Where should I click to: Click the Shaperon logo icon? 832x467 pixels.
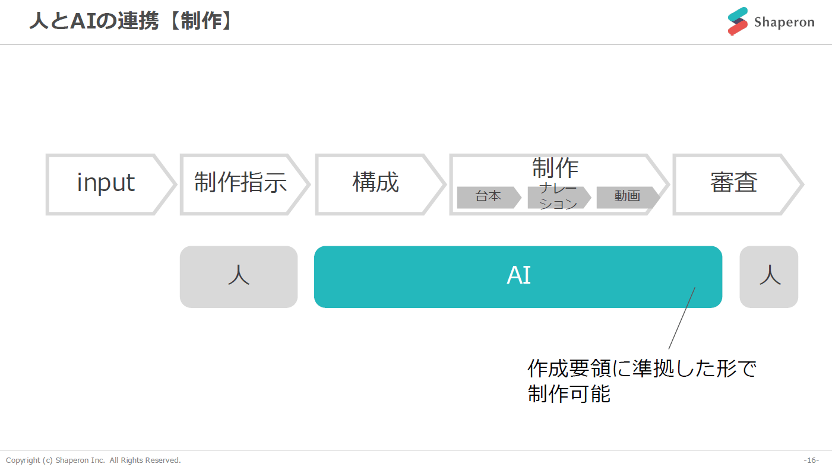click(x=738, y=21)
